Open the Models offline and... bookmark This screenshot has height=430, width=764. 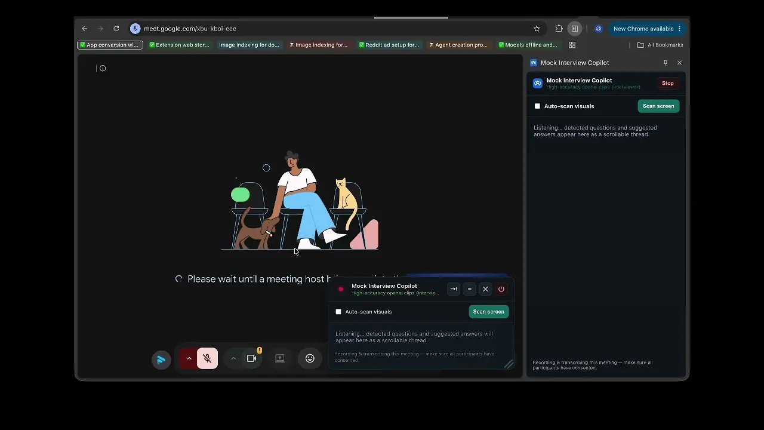point(528,45)
